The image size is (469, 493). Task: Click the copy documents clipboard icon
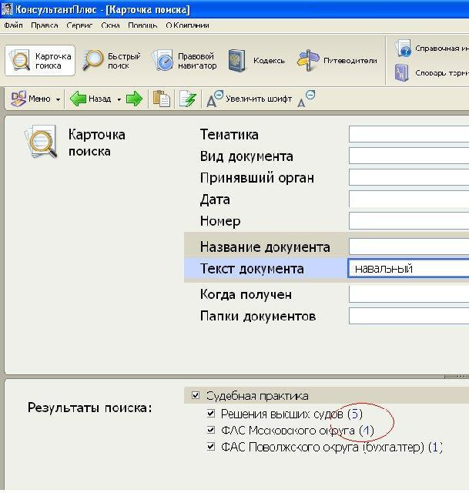(161, 99)
